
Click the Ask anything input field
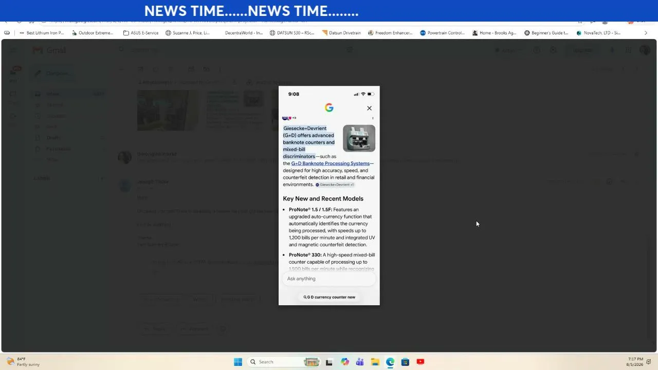tap(329, 279)
